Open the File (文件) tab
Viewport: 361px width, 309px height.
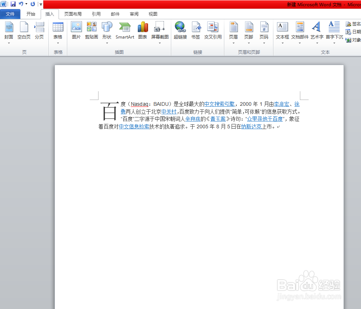coord(10,14)
